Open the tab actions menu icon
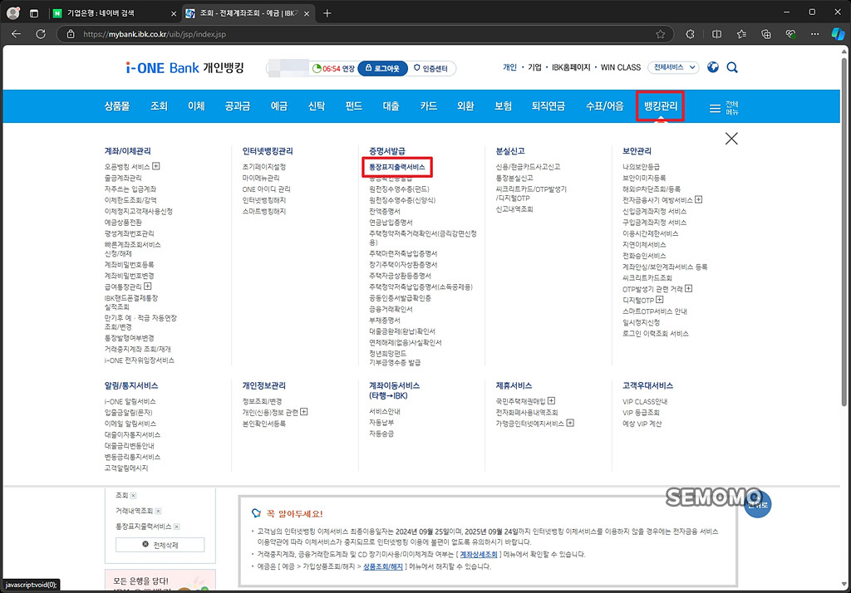851x593 pixels. tap(33, 13)
